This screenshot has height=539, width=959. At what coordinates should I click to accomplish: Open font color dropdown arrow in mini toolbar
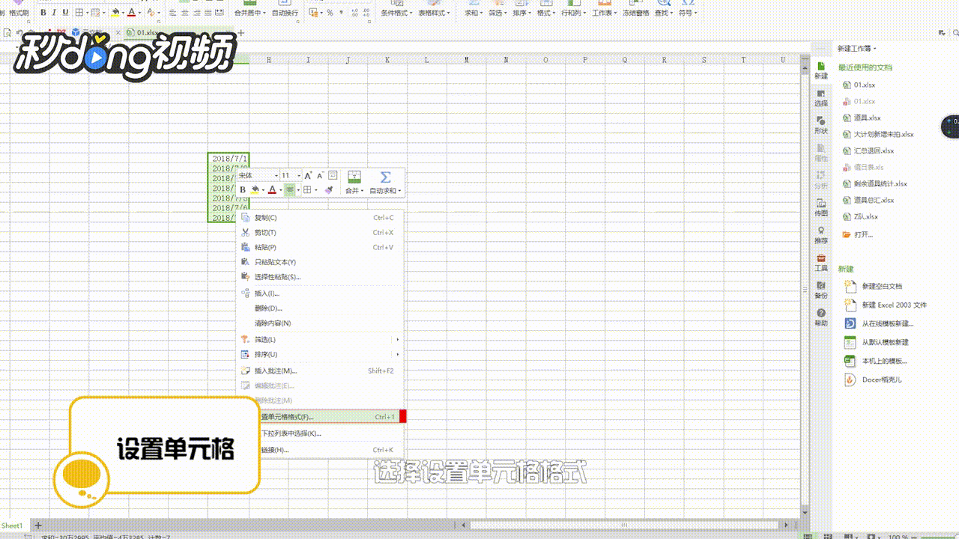click(x=280, y=190)
